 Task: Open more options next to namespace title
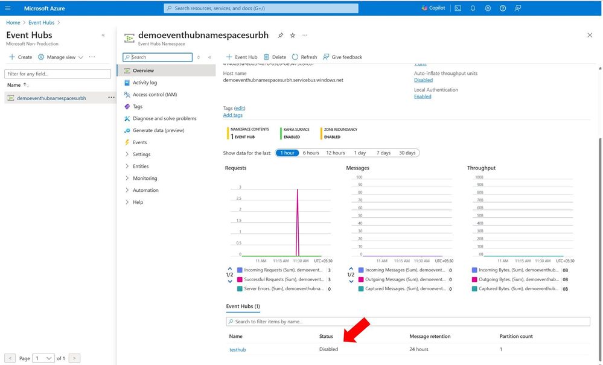coord(305,36)
